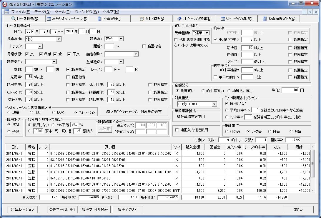Click the 充足率 input showing 70
Viewport: 321px width, 218px height.
pos(29,77)
